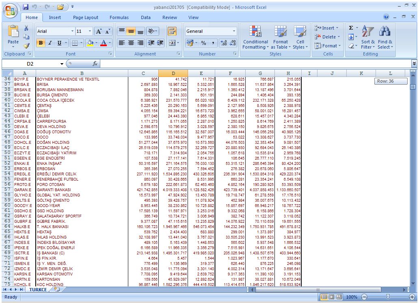Apply Accounting Number Format
Viewport: 419px width, 303px height.
[190, 43]
